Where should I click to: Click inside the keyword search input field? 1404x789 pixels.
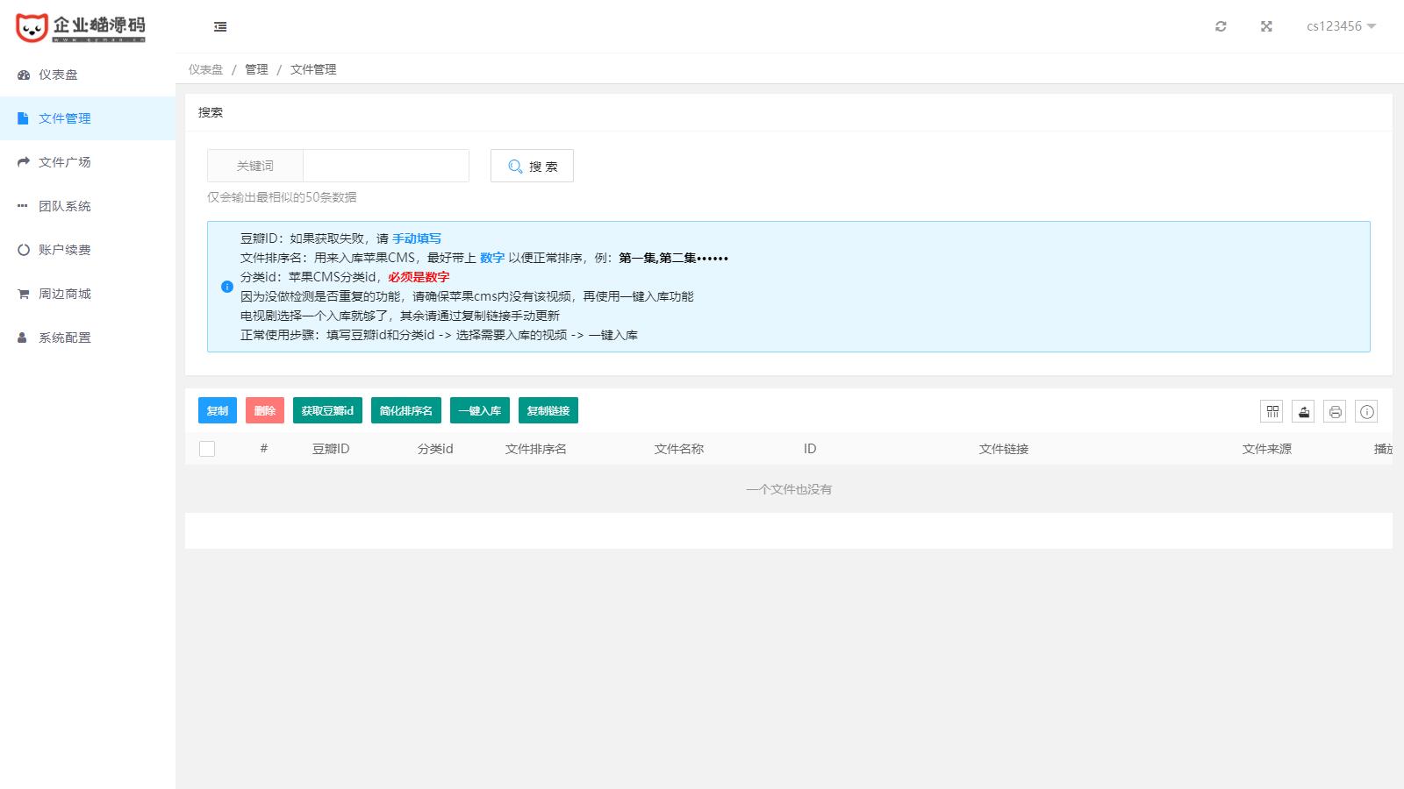(385, 166)
